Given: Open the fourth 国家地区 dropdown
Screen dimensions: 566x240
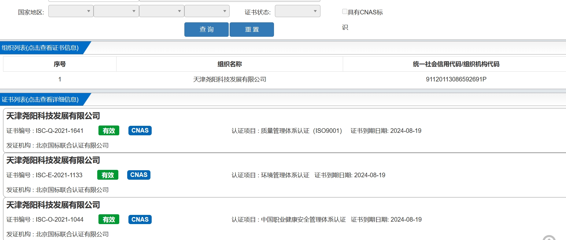Looking at the screenshot, I should tap(207, 11).
